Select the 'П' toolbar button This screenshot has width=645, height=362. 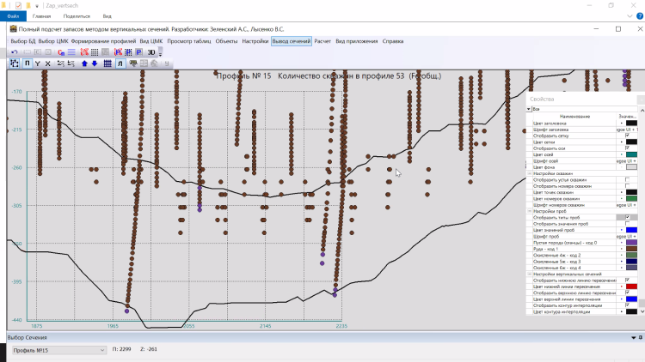(27, 63)
